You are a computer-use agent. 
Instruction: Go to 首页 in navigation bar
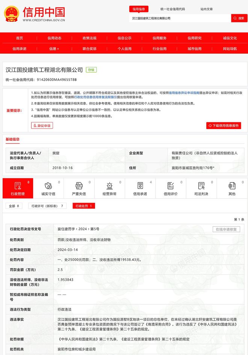[20, 38]
